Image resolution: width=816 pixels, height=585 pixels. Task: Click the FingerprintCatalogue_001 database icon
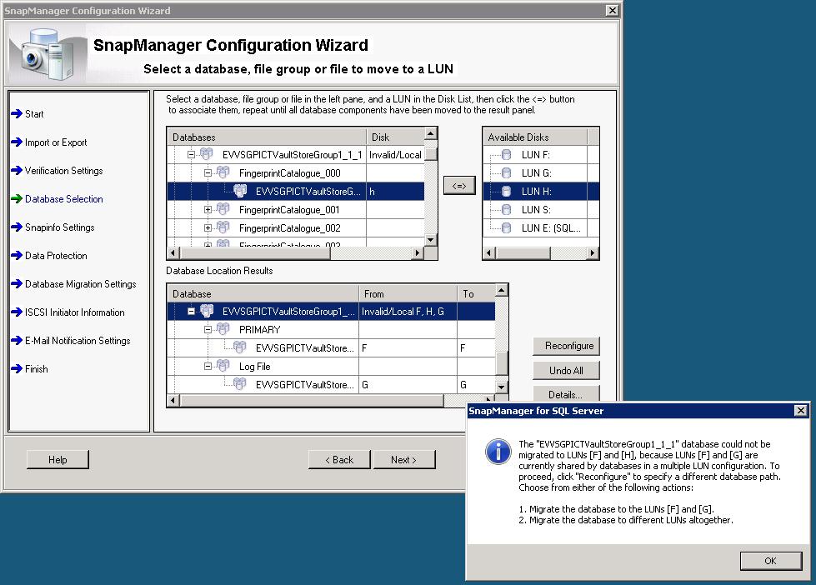223,210
